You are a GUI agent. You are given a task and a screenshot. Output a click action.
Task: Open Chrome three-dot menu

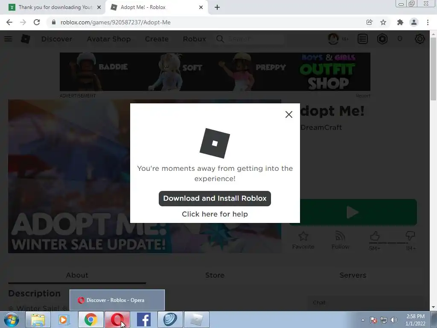[x=428, y=22]
